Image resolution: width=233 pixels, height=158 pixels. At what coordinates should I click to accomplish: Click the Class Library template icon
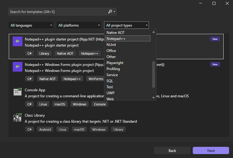click(18, 117)
